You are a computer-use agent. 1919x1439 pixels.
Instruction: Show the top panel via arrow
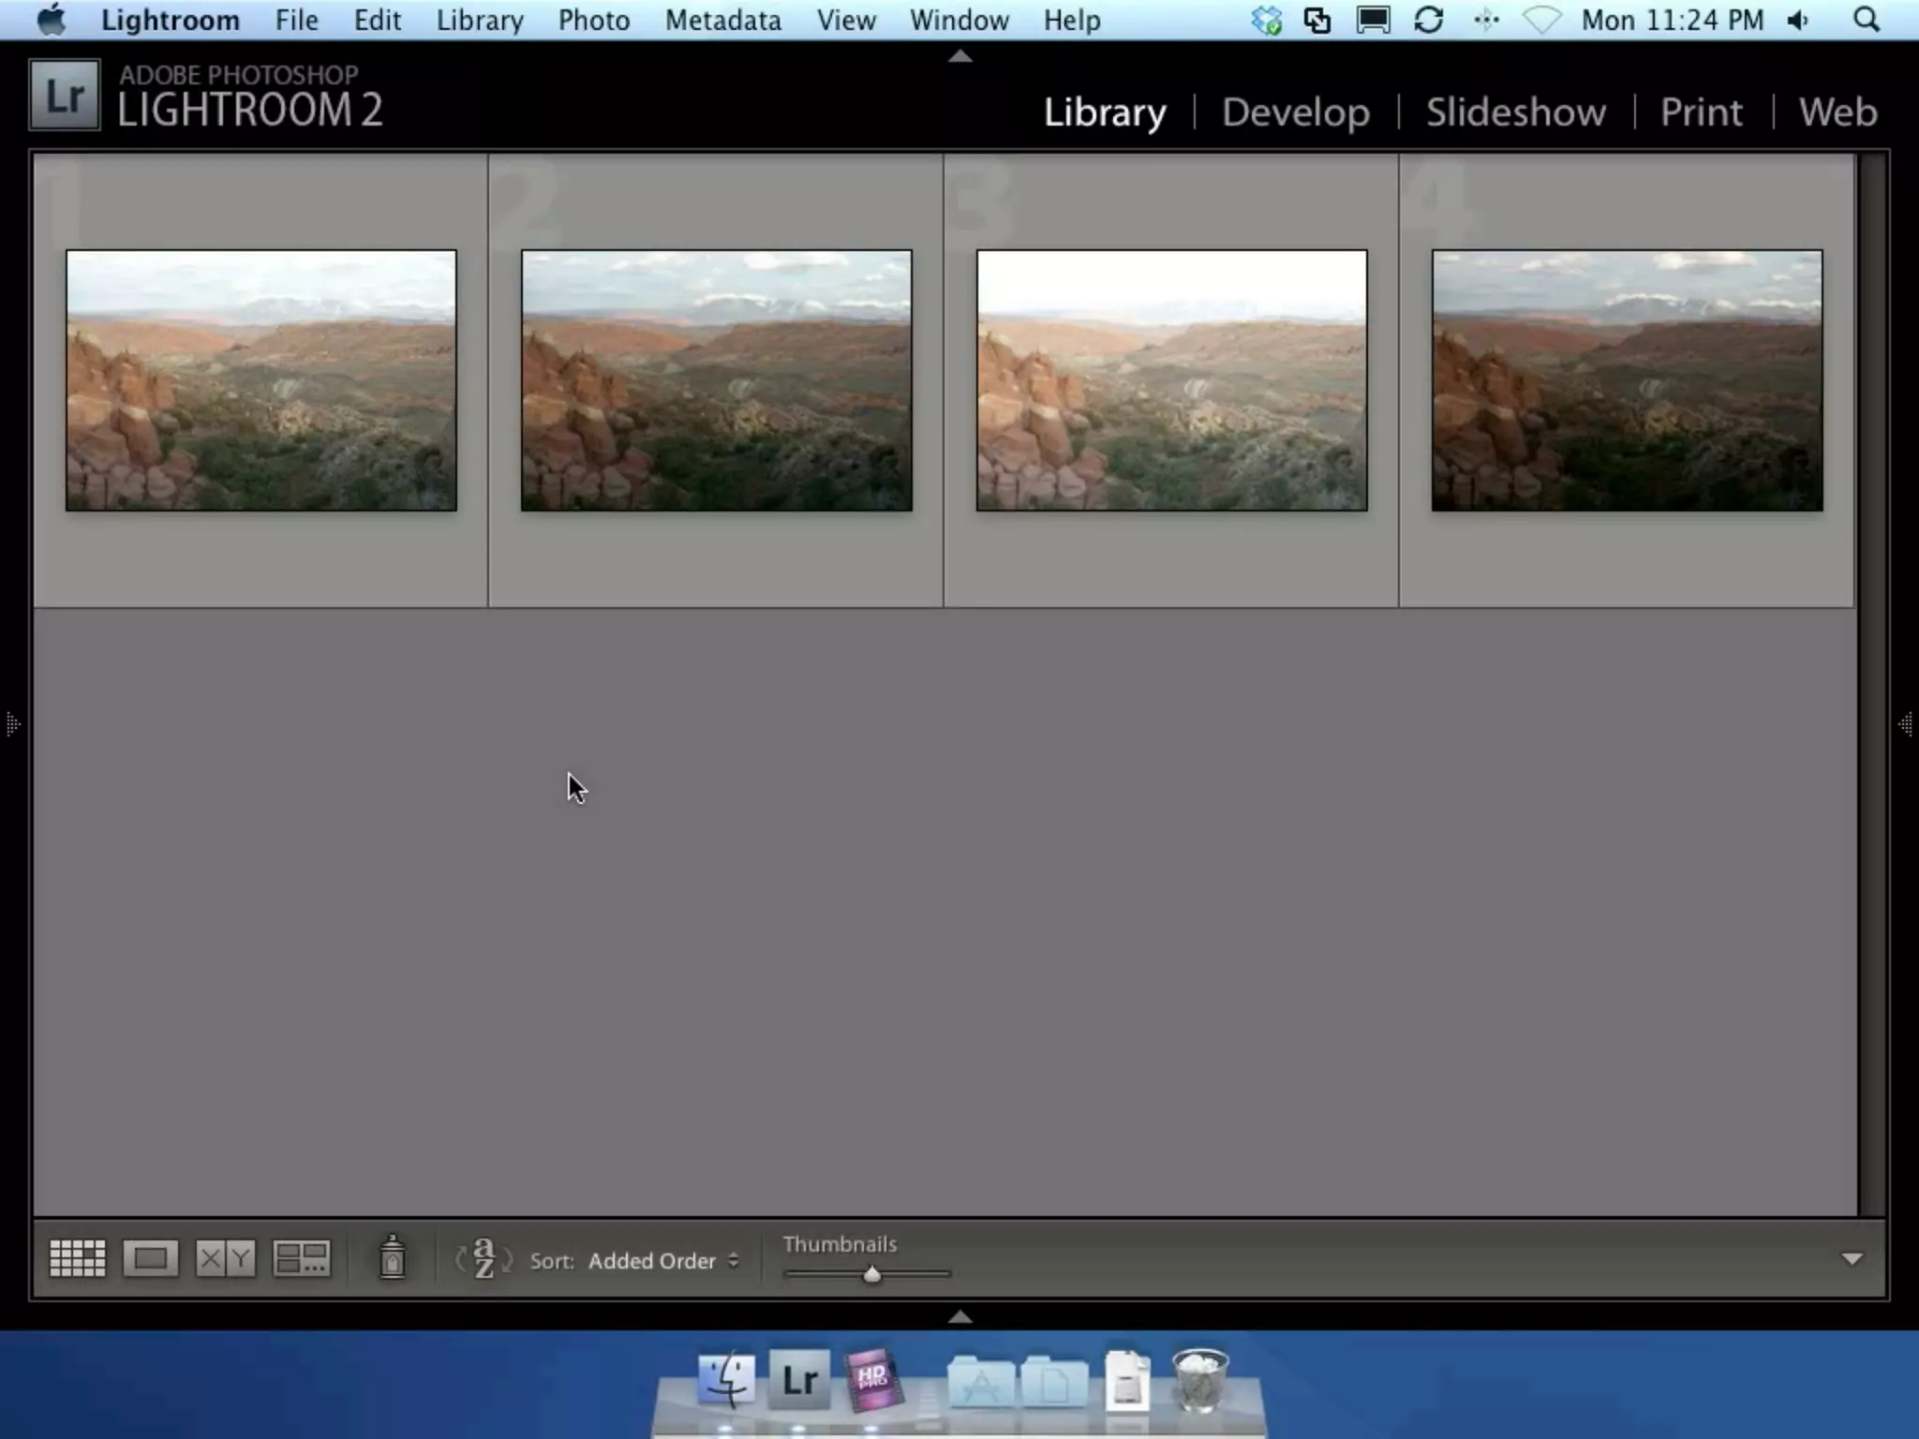click(959, 56)
